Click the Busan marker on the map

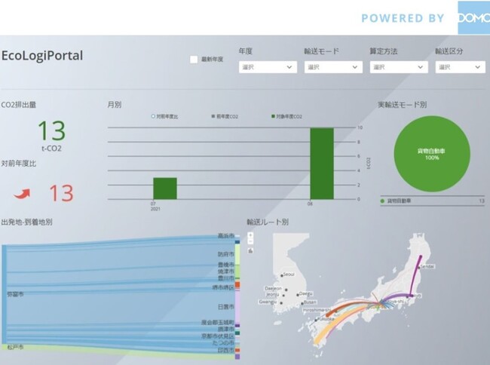(x=302, y=303)
